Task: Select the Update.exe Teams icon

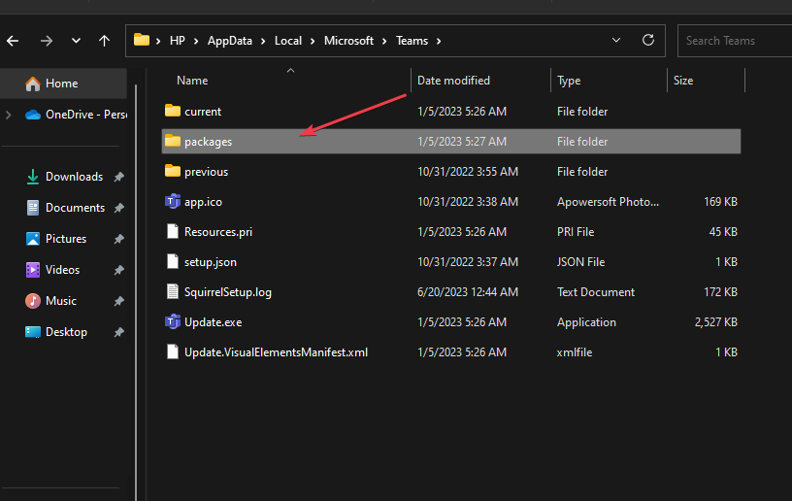Action: [x=173, y=321]
